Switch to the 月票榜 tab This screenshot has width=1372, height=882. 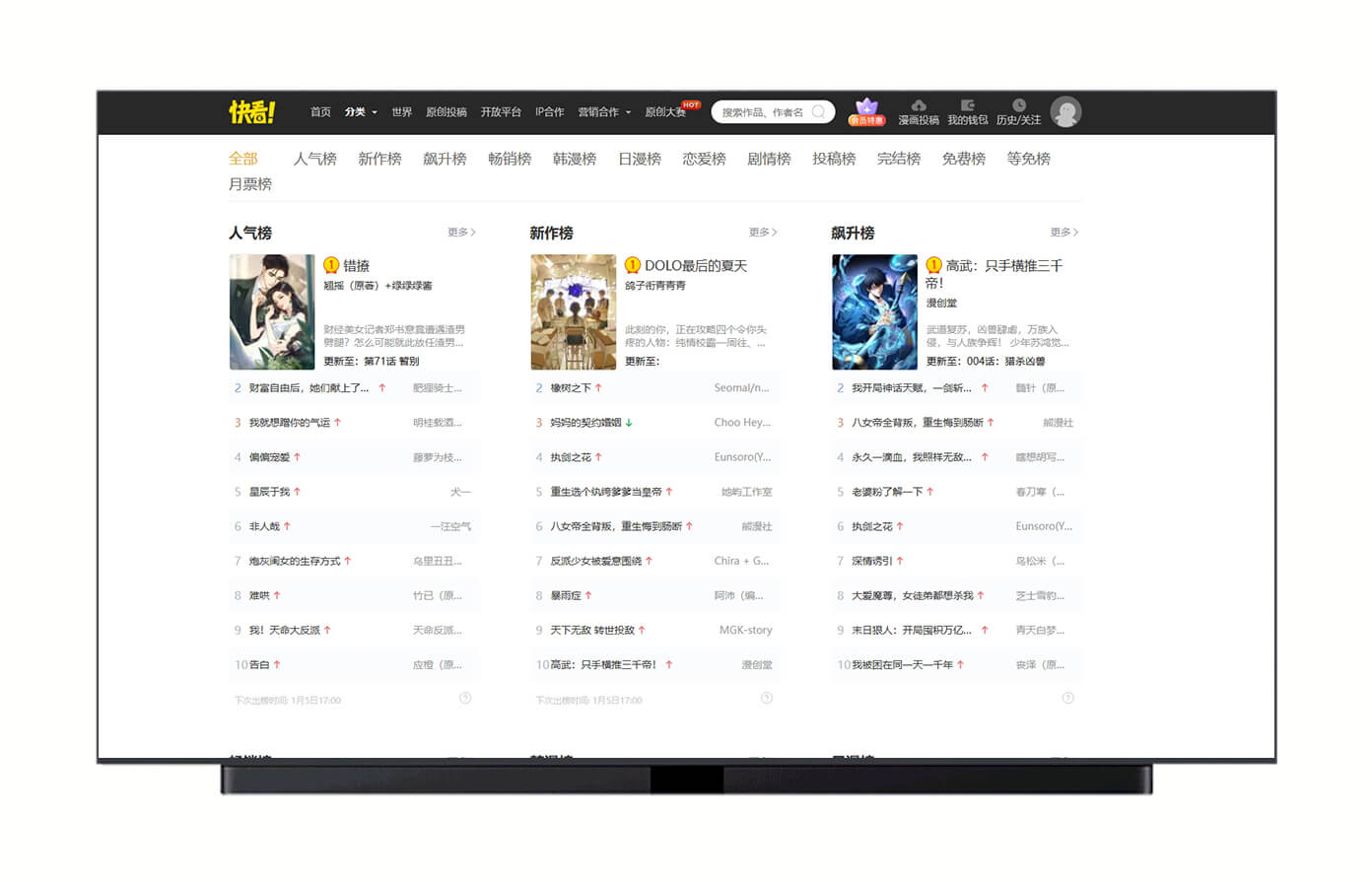[x=252, y=184]
